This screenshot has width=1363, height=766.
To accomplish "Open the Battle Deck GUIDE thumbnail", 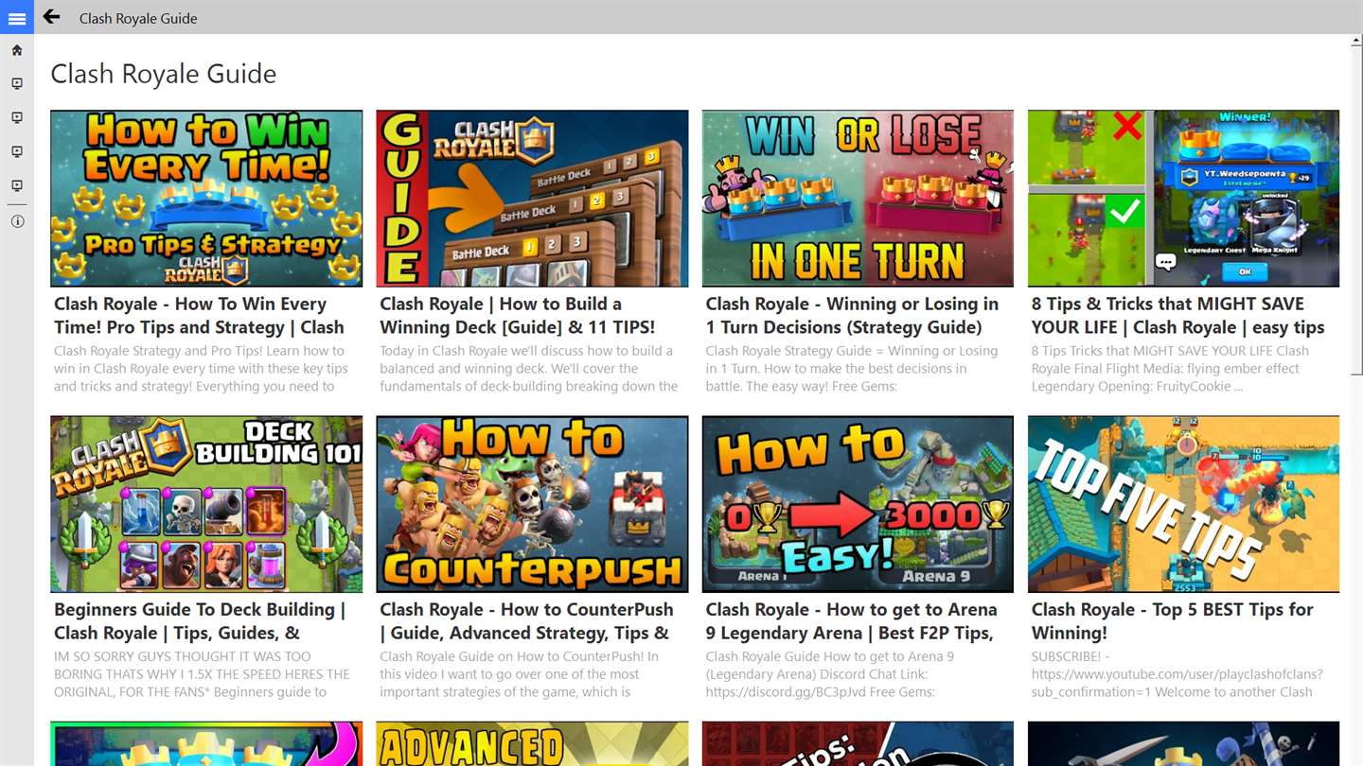I will click(x=532, y=199).
